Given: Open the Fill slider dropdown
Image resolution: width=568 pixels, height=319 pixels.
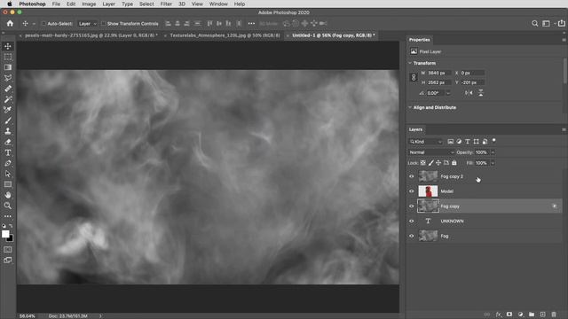Looking at the screenshot, I should [493, 163].
